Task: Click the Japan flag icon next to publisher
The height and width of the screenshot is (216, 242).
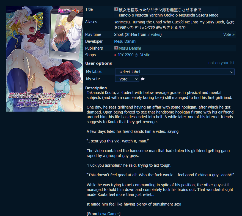Action: coord(116,48)
